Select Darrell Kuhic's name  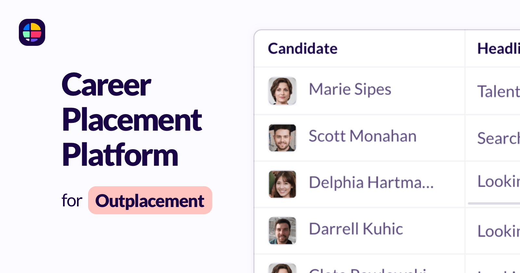(x=356, y=229)
